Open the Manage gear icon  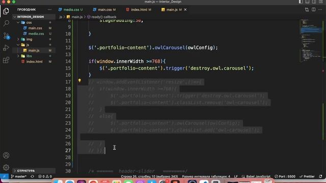[6, 167]
